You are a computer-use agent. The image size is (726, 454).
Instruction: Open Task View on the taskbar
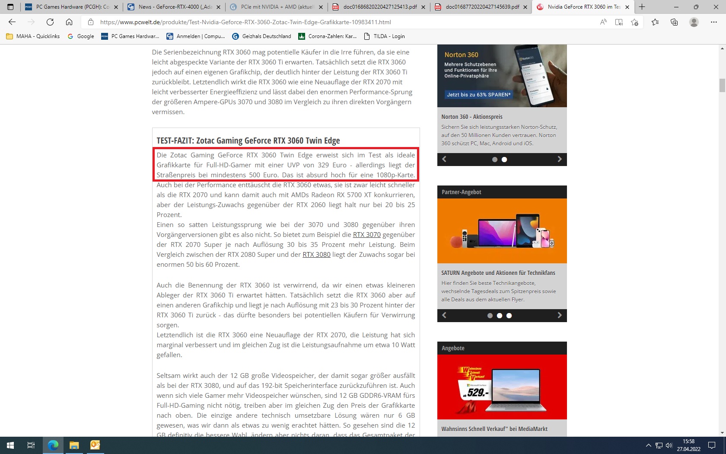click(31, 445)
